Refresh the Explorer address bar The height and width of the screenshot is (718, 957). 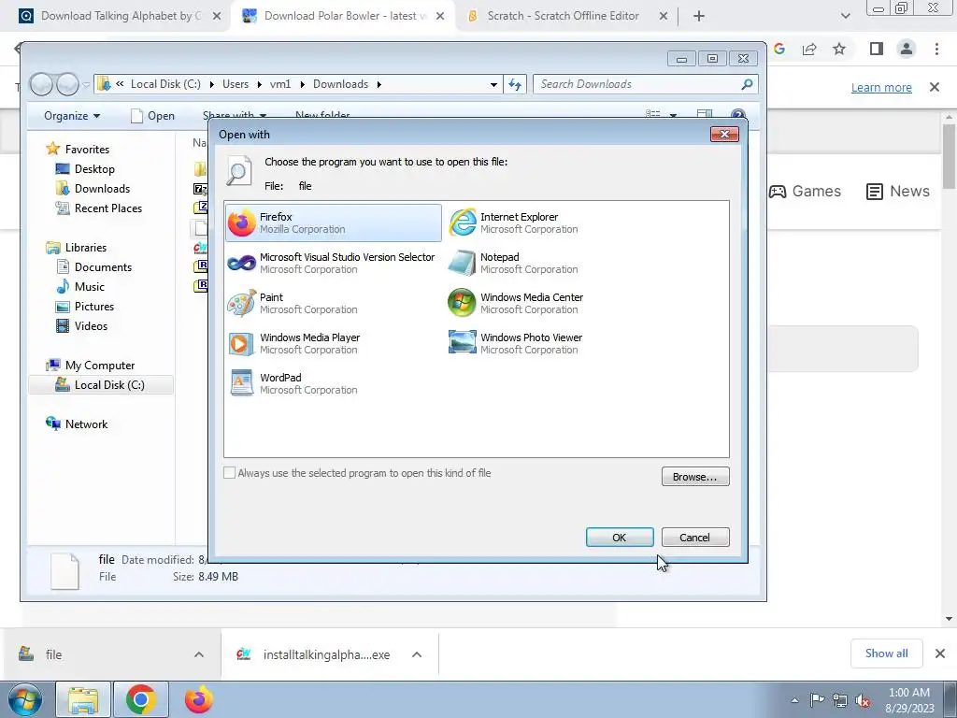[515, 84]
